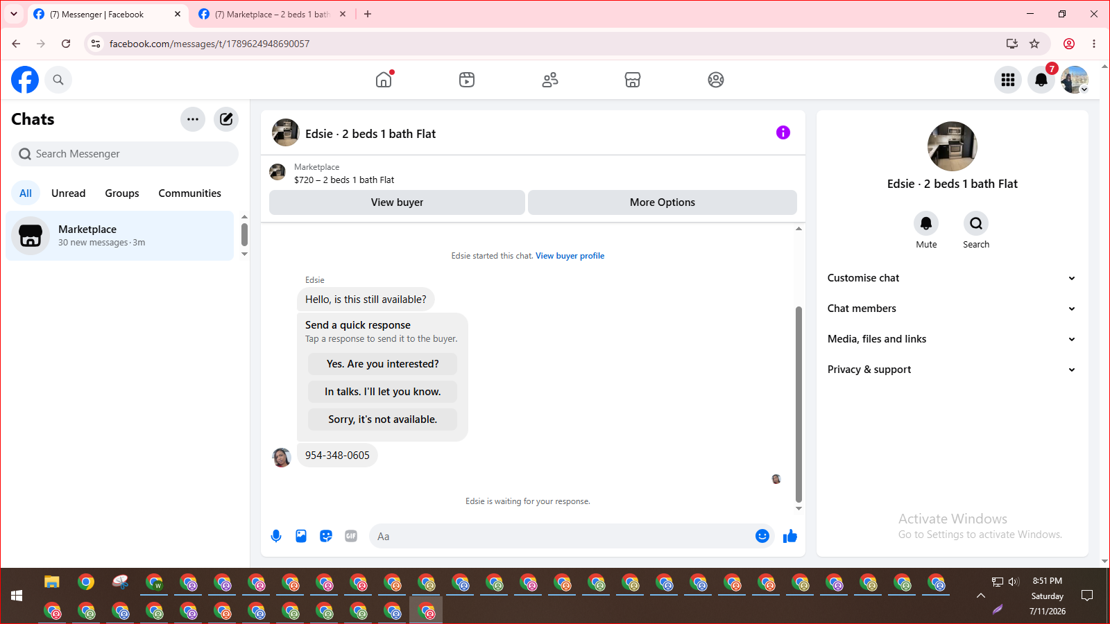Attach a file with the image icon

point(301,536)
